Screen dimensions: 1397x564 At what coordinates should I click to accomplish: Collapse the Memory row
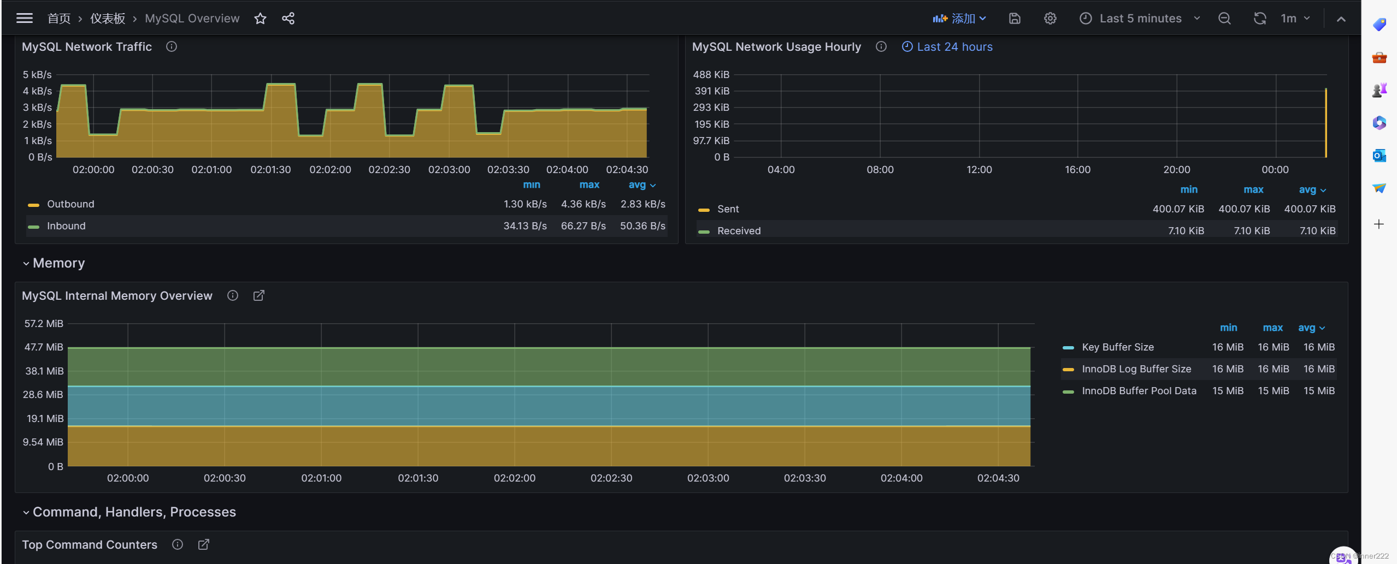(x=54, y=263)
